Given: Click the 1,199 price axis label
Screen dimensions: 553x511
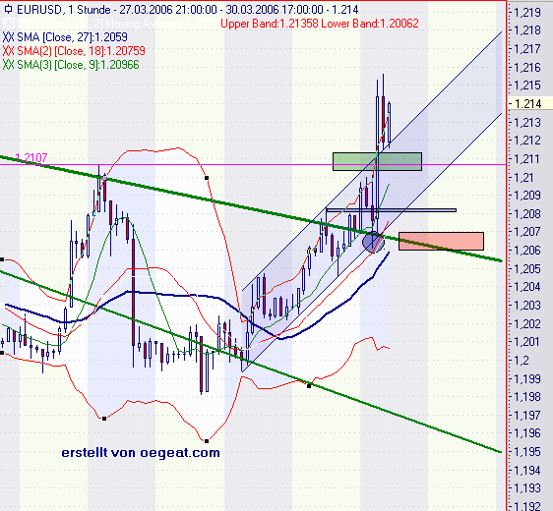Looking at the screenshot, I should tap(527, 379).
